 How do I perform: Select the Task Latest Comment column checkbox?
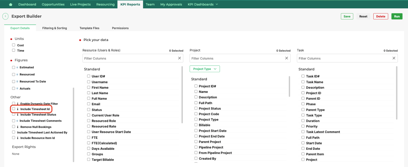coord(303,132)
